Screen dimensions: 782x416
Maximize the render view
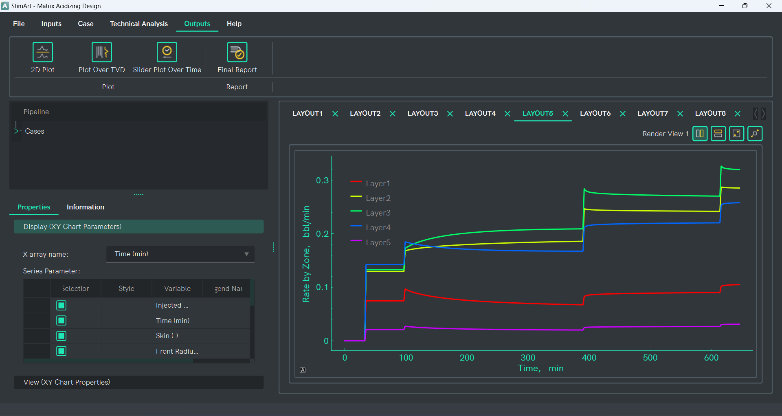[736, 134]
